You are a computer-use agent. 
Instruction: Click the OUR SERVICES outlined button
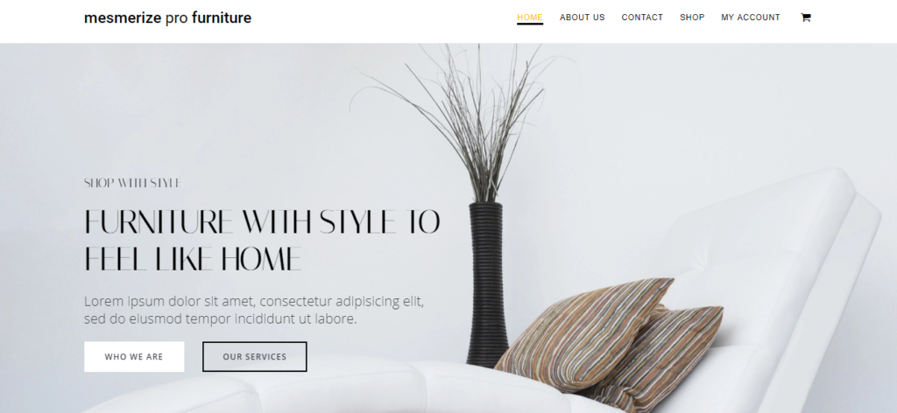coord(255,356)
